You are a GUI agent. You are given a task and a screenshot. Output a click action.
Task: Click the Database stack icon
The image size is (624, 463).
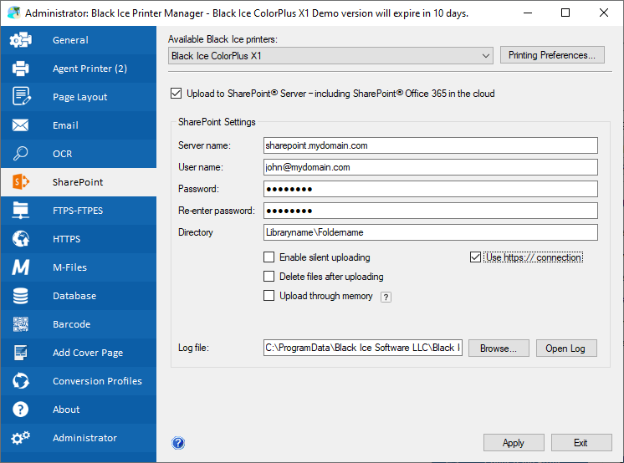coord(20,296)
